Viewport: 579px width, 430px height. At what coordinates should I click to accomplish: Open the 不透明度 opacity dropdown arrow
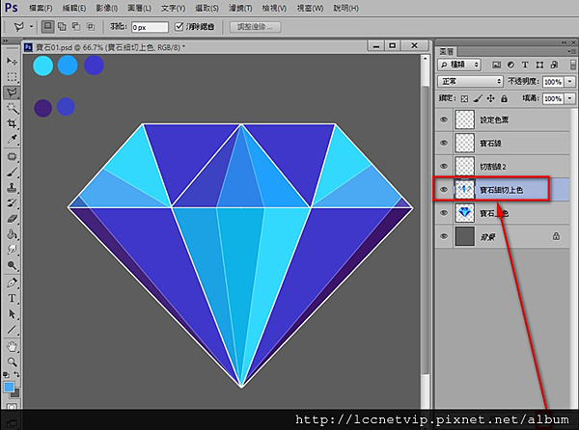click(x=569, y=82)
